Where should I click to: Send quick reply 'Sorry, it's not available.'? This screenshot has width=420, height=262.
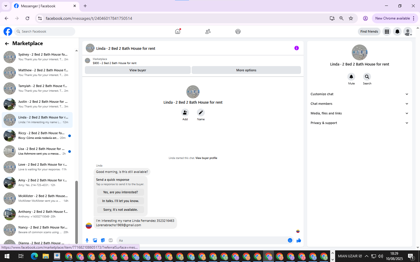[x=120, y=210]
